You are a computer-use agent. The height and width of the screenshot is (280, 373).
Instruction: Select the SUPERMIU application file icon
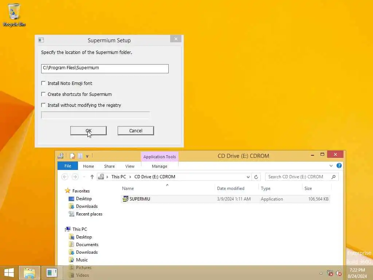click(125, 199)
